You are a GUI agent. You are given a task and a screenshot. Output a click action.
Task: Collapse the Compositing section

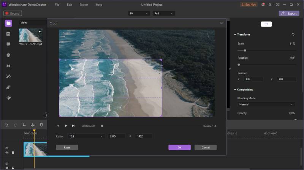[235, 90]
